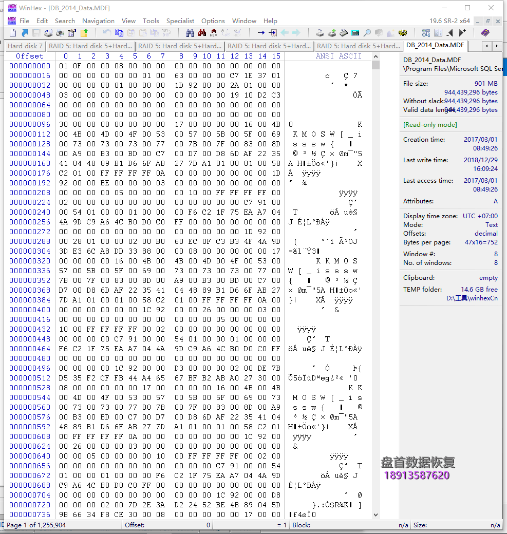Viewport: 507px width, 534px height.
Task: Click the Go To Offset arrow icon
Action: (x=261, y=33)
